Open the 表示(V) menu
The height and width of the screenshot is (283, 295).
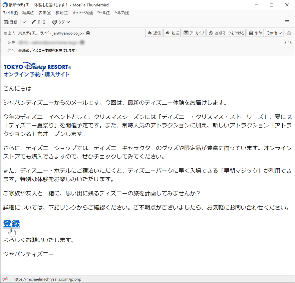(45, 13)
